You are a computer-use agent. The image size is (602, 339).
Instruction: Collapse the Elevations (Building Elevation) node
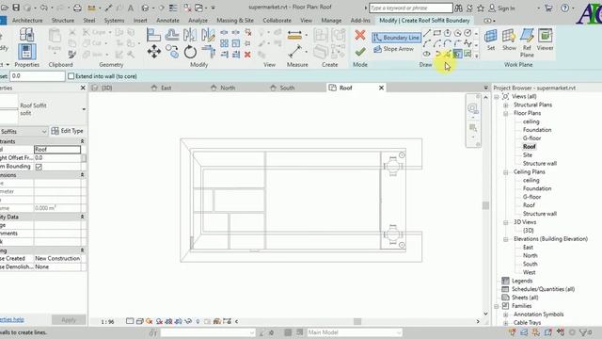(506, 239)
